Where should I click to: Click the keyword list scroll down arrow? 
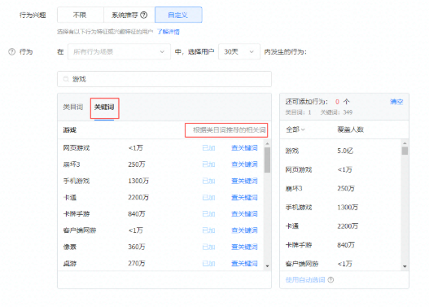267,266
